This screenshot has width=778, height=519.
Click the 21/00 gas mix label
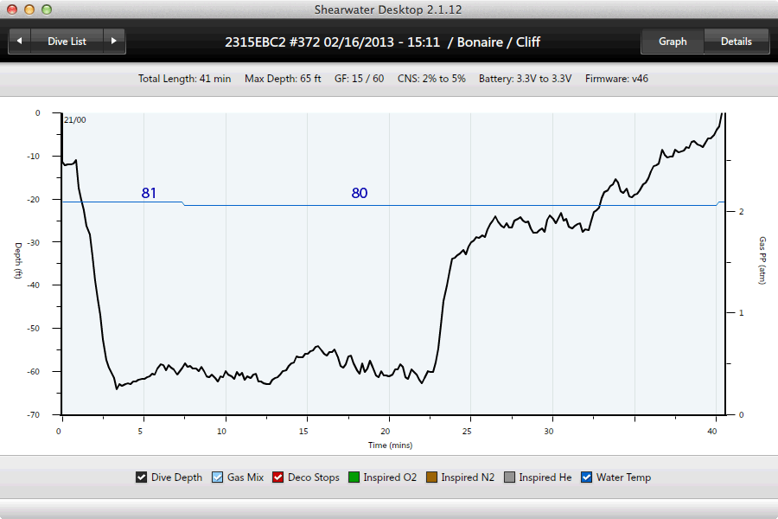tap(75, 120)
